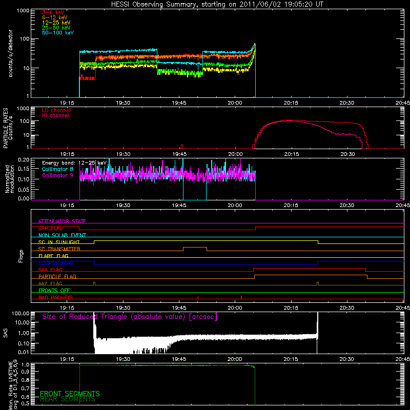
Task: Click the NON_SOLAR_EVENT flag label
Action: (62, 235)
